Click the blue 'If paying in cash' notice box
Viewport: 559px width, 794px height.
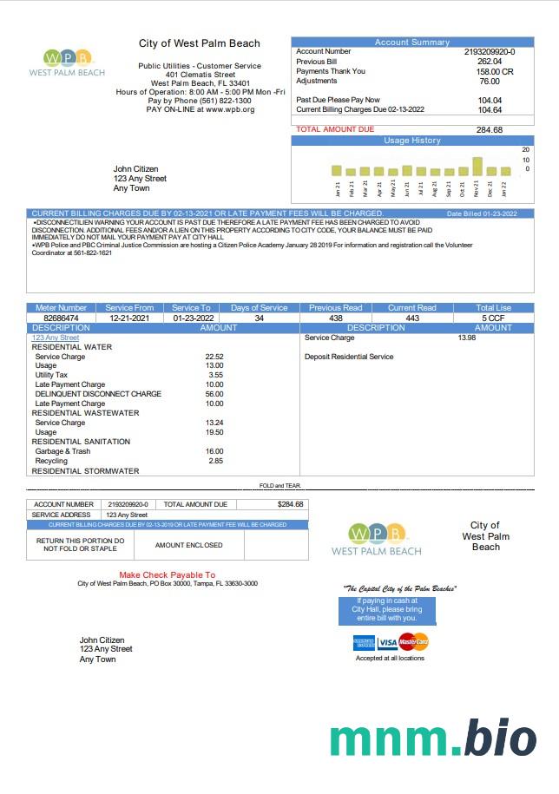[386, 609]
